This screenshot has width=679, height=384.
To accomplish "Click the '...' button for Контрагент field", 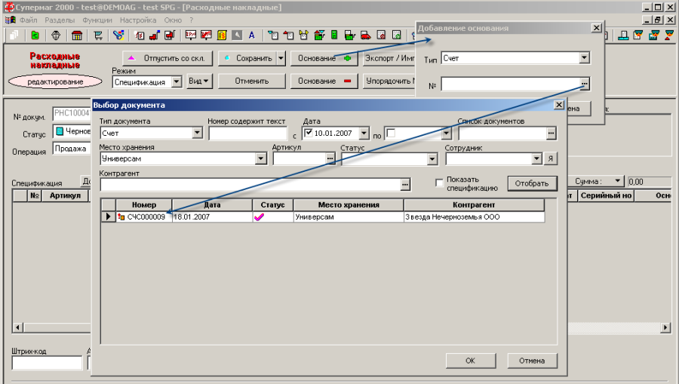I will pyautogui.click(x=405, y=185).
